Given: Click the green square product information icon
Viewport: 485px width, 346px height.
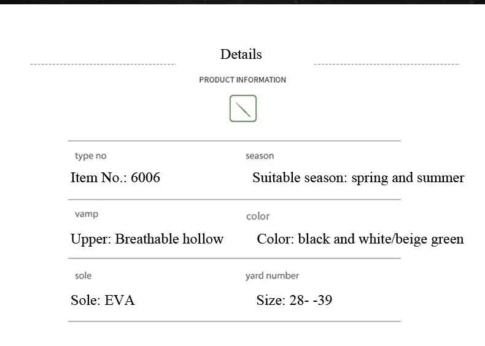Looking at the screenshot, I should [243, 109].
